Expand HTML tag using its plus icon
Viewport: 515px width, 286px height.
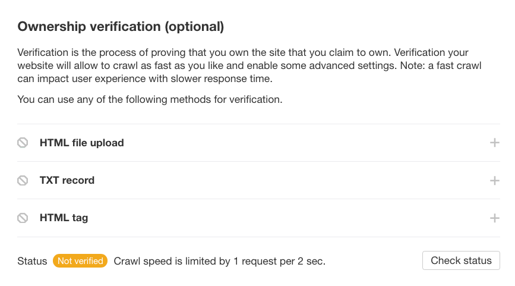494,218
